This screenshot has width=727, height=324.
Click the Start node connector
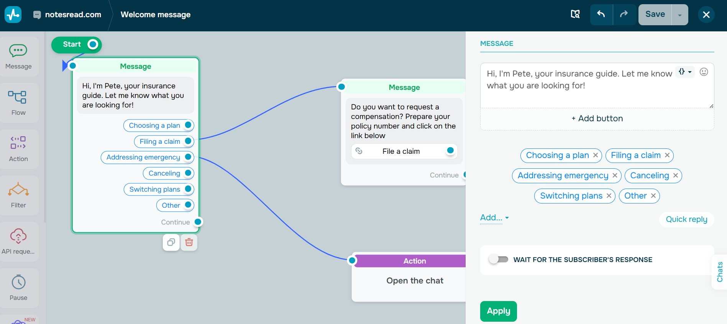coord(93,44)
